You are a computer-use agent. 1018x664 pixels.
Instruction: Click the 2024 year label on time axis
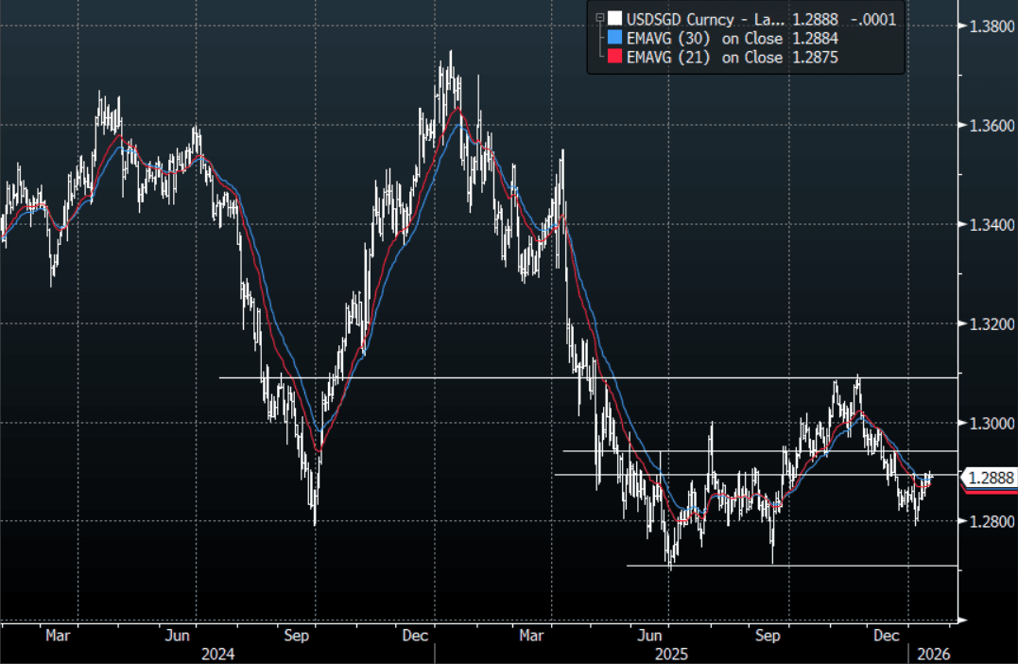pos(218,654)
